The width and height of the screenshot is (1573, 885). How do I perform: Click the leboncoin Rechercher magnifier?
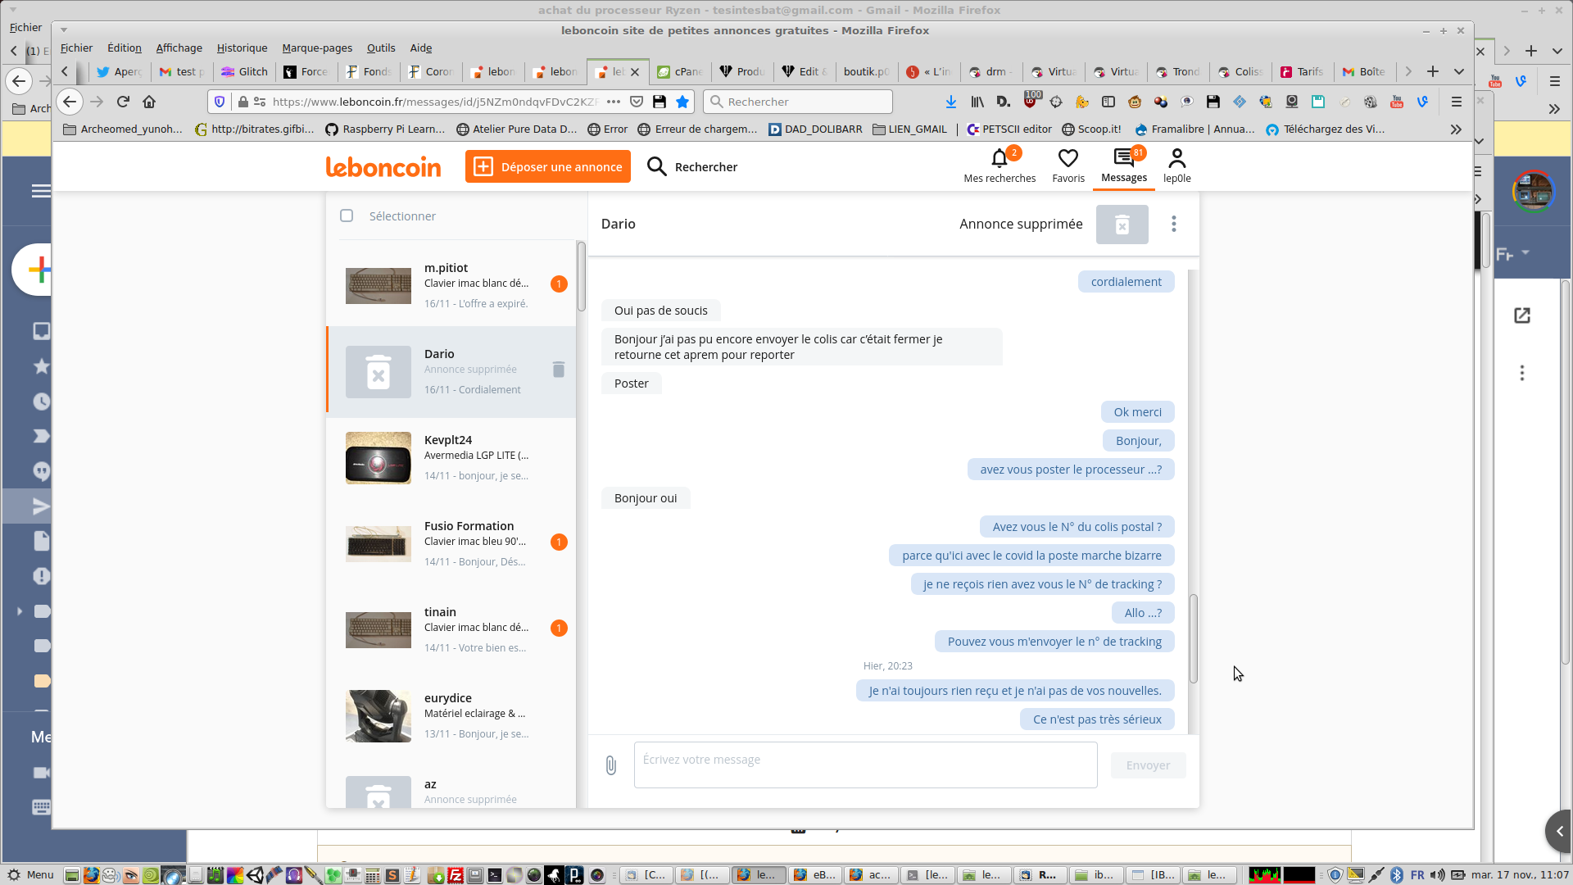(x=656, y=167)
